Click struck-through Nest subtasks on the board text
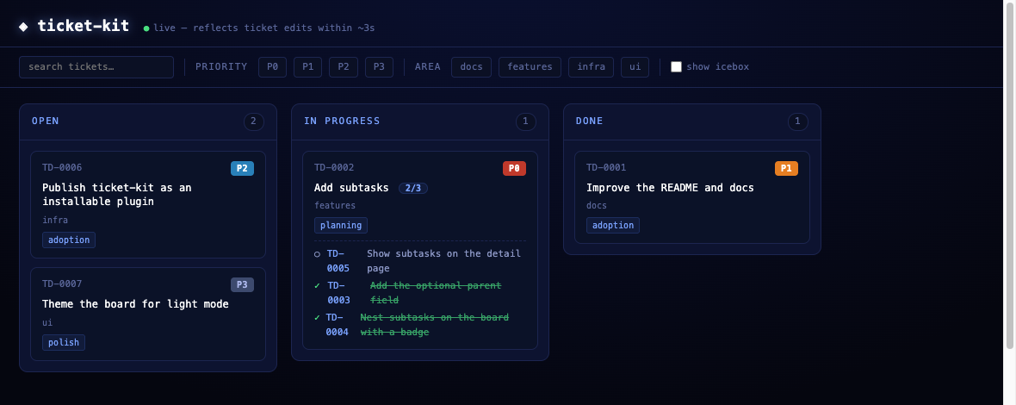 pyautogui.click(x=434, y=325)
